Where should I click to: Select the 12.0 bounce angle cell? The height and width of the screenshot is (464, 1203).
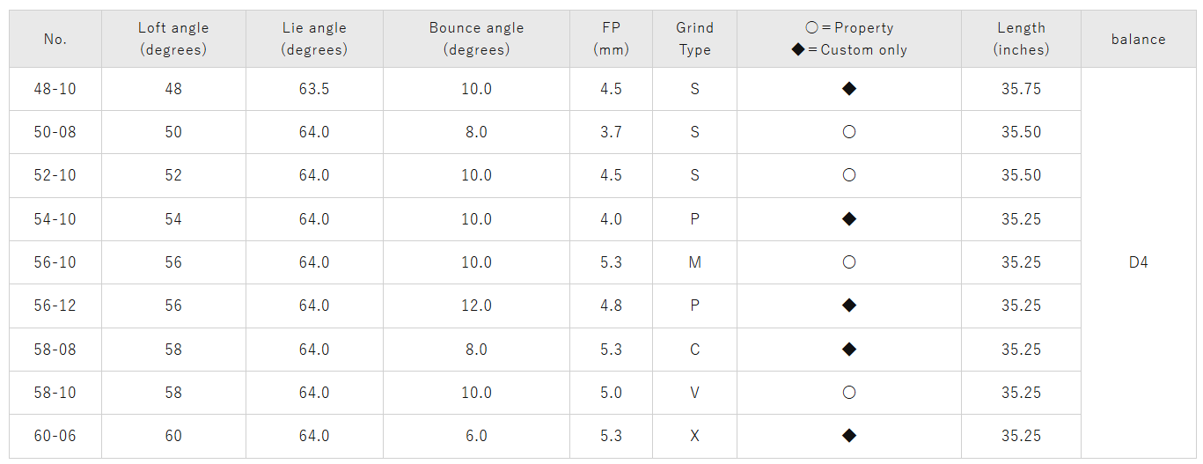coord(476,306)
